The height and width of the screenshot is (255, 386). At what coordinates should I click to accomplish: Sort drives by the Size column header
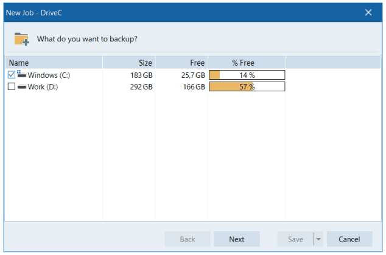click(128, 63)
